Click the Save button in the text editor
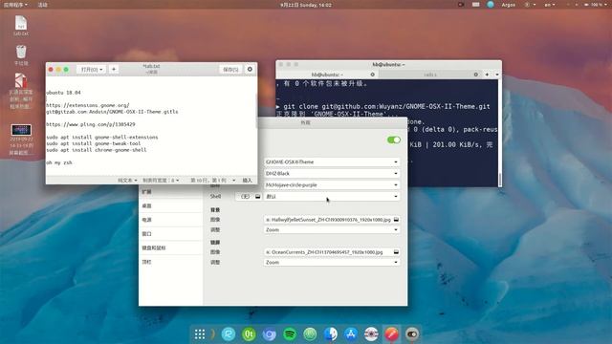 point(230,69)
